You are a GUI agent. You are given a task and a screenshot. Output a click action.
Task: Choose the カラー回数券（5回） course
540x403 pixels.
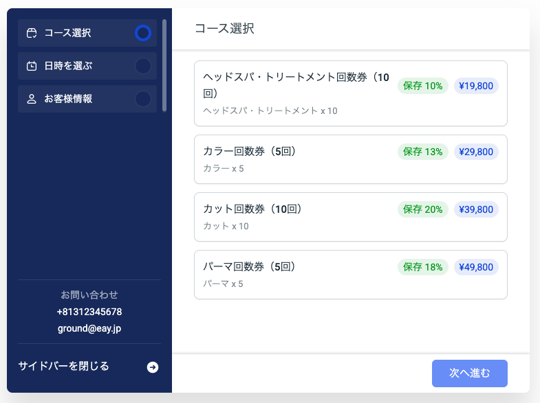[x=296, y=159]
